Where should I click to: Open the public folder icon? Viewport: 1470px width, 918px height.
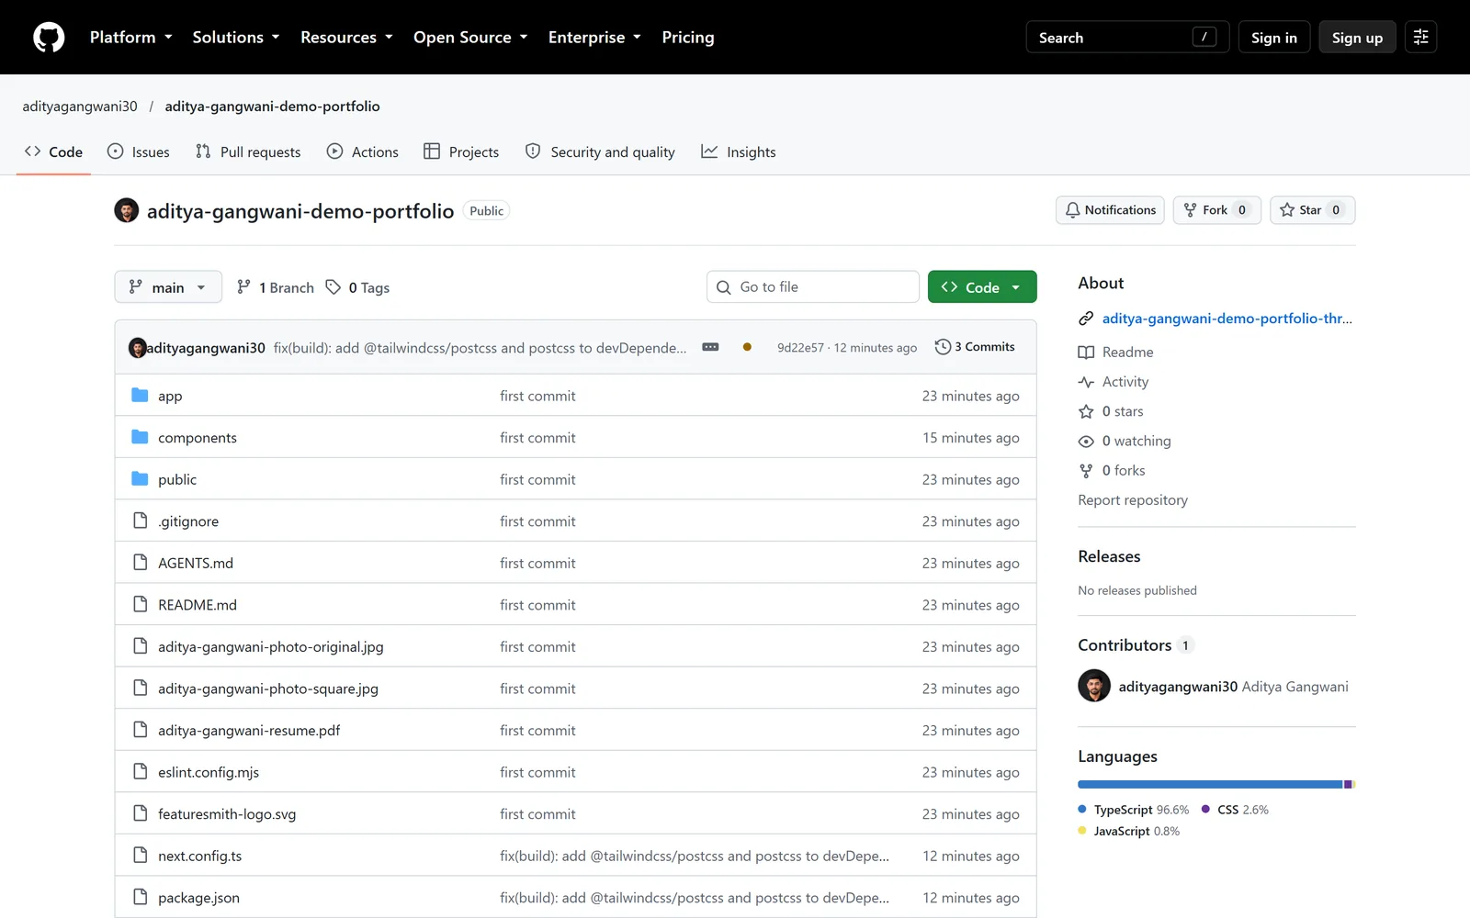[140, 479]
